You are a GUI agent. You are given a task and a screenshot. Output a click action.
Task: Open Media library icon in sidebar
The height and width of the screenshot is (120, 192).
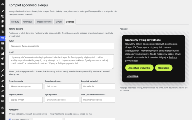2,16
